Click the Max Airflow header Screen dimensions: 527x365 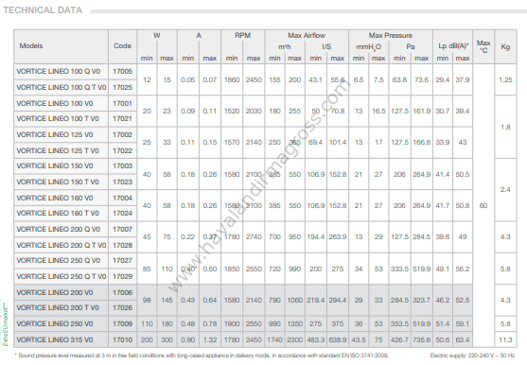(x=307, y=35)
